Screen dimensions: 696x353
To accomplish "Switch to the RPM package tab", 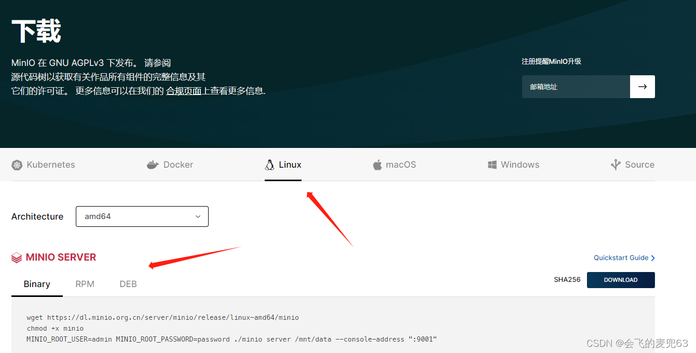I will pyautogui.click(x=85, y=284).
